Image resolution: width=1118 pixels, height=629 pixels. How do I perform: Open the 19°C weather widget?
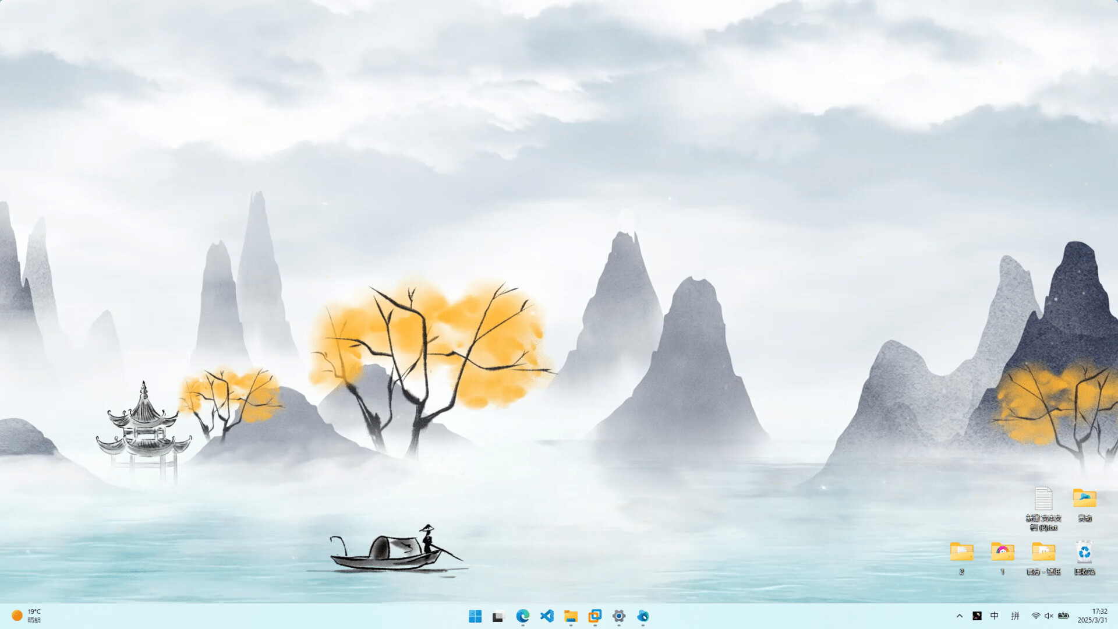click(x=27, y=616)
